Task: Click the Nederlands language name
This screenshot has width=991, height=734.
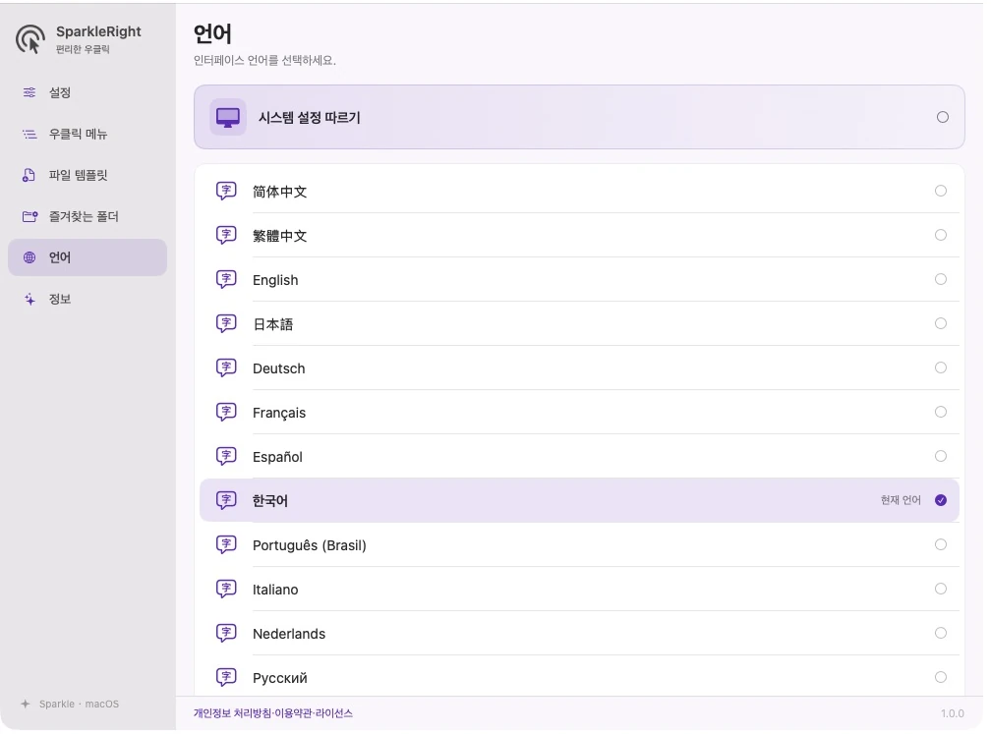Action: point(289,634)
